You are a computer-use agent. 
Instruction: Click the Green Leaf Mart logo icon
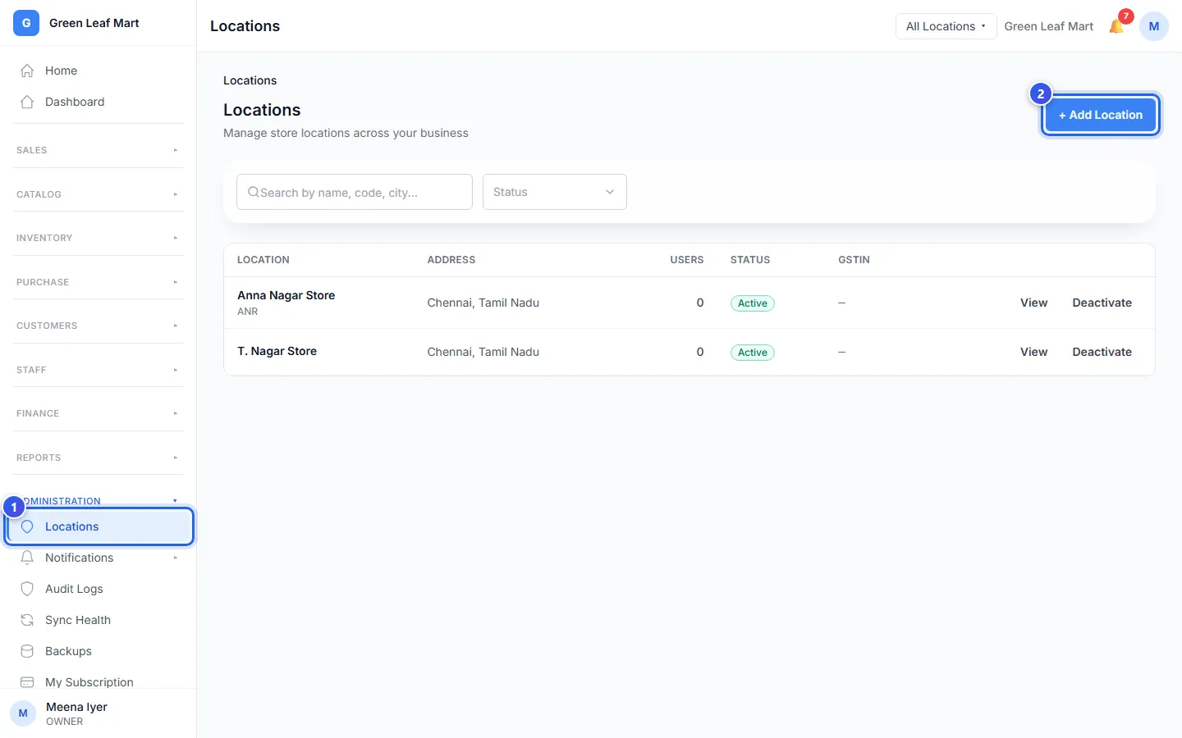[x=26, y=23]
